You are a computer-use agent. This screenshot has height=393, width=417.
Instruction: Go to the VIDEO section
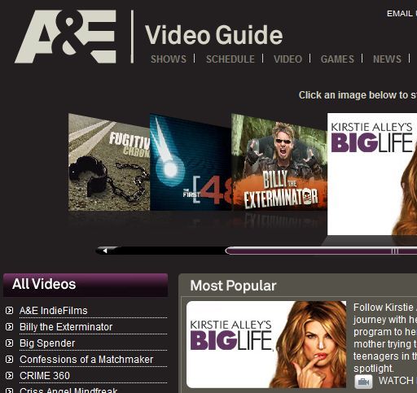pos(288,59)
